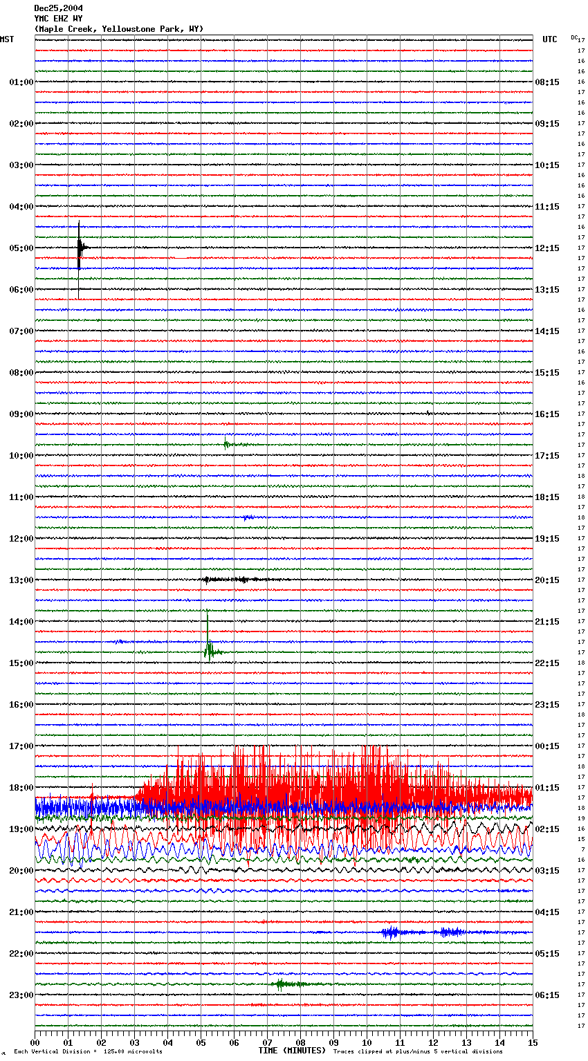Select the 07:00 MST time label
Viewport: 588px width, 1061px height.
point(21,331)
